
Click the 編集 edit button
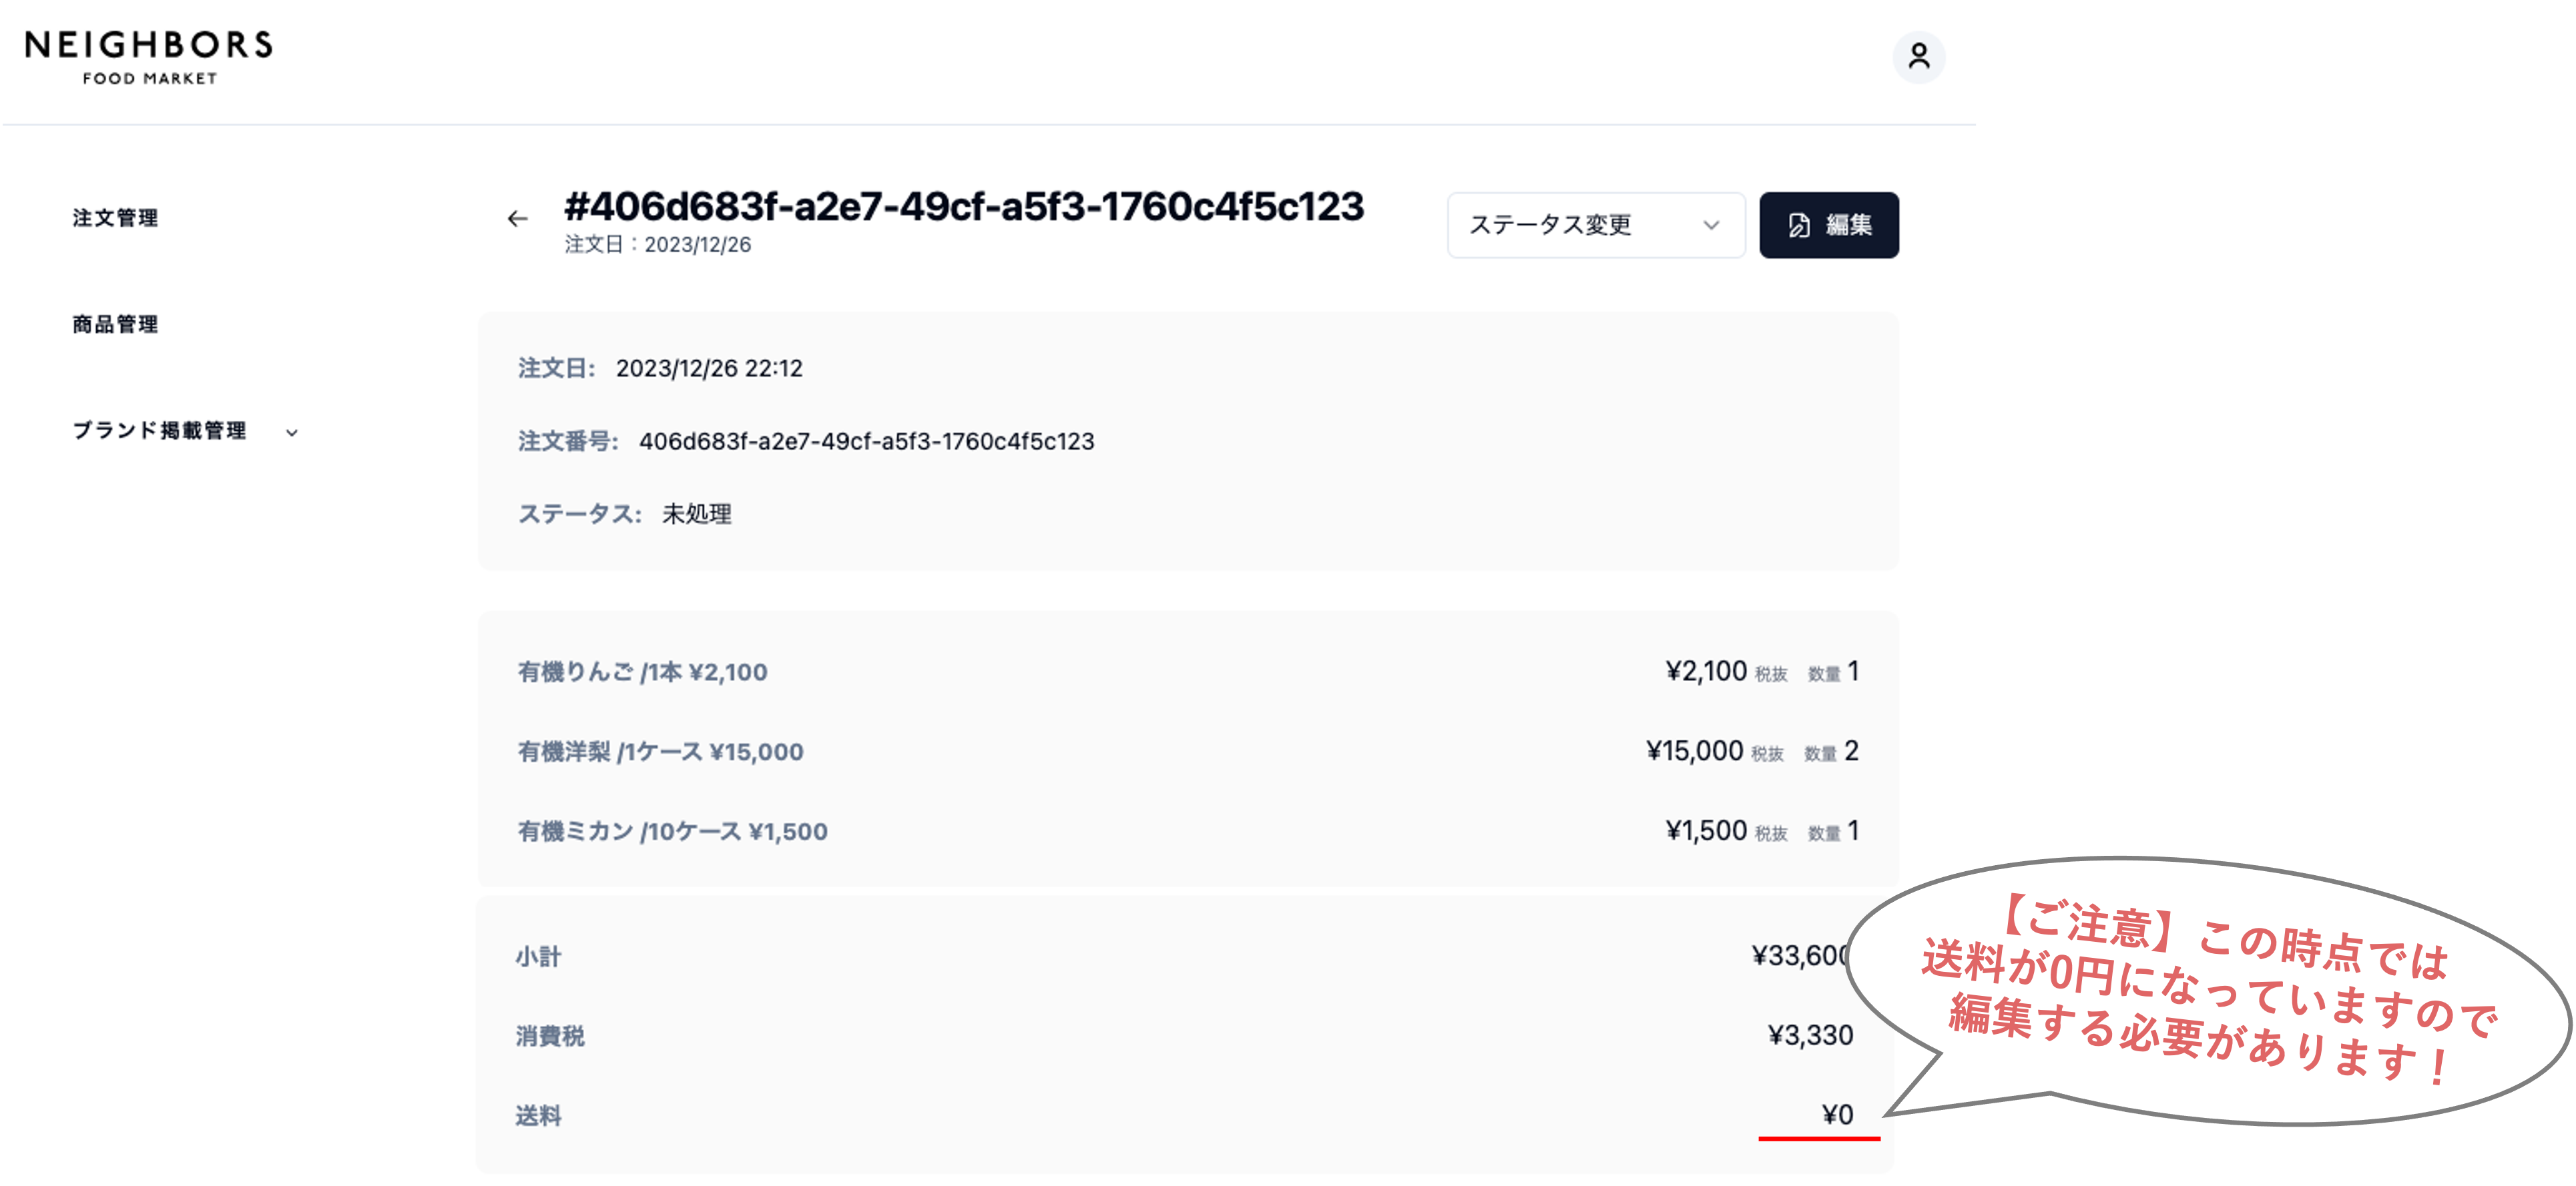[x=1828, y=225]
